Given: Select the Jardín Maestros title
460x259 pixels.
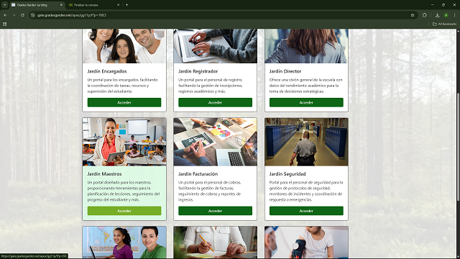Looking at the screenshot, I should 104,174.
